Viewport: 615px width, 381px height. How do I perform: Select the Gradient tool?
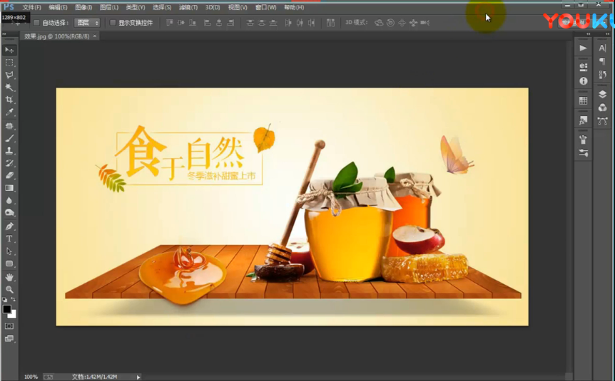[x=9, y=188]
